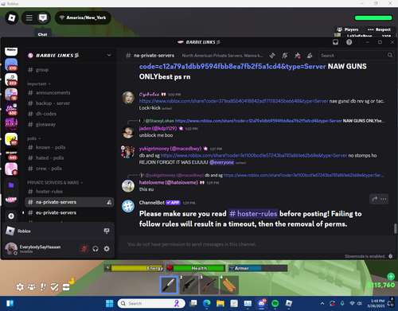398x311 pixels.
Task: Open the dh-codes channel
Action: point(69,114)
